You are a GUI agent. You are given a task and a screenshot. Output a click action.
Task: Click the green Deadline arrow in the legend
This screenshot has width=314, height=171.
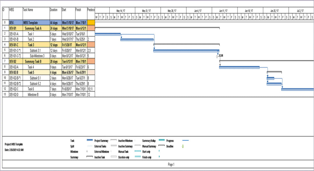pyautogui.click(x=183, y=146)
